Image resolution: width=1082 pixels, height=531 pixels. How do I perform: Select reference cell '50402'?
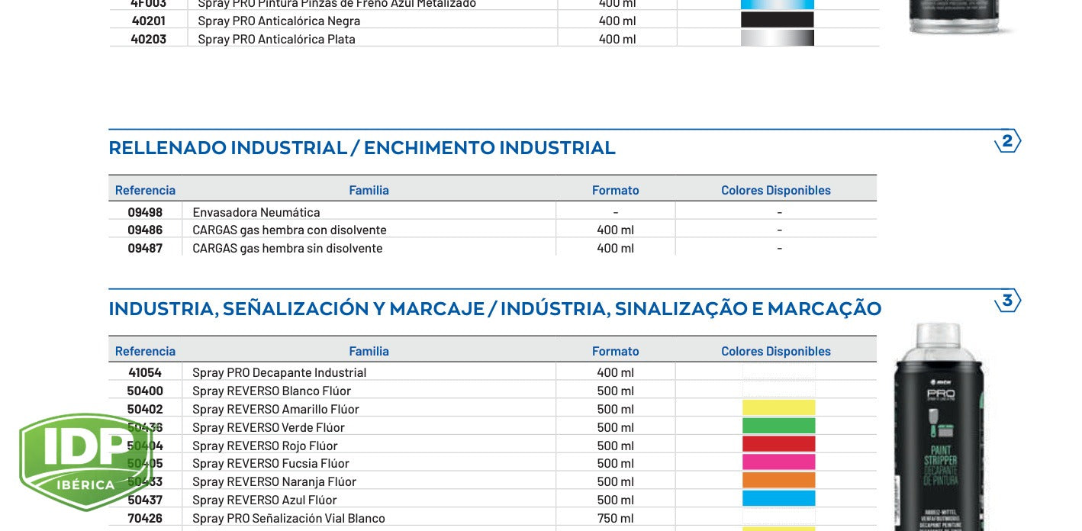(x=145, y=409)
